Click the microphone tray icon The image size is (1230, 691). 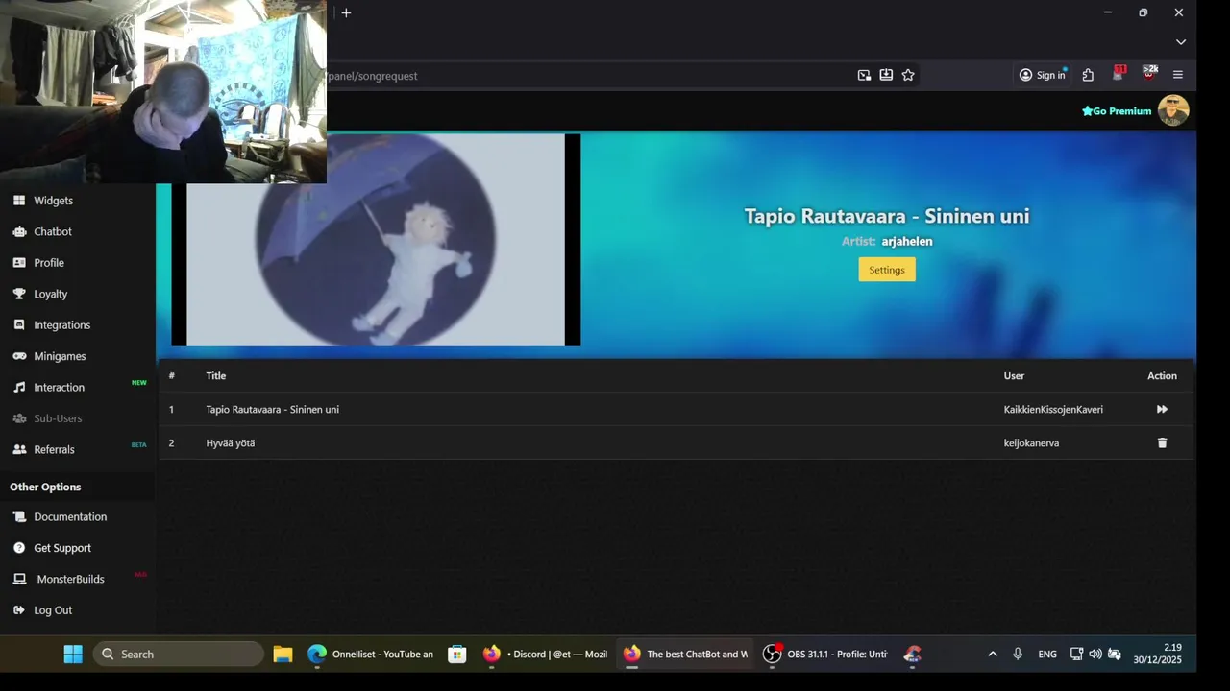(x=1018, y=654)
